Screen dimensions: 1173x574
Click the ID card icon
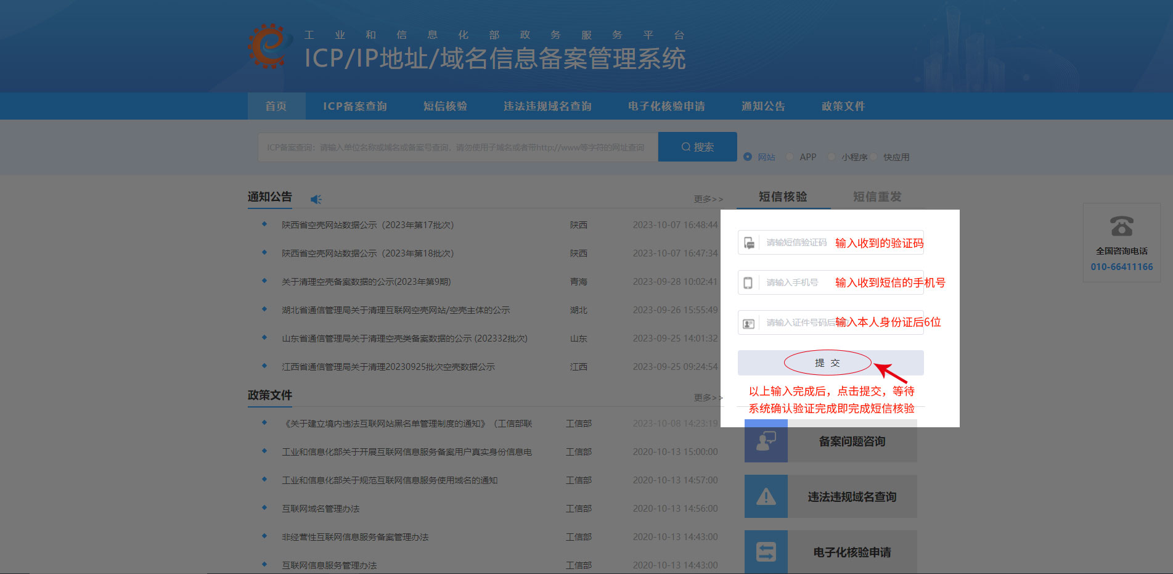click(x=749, y=323)
